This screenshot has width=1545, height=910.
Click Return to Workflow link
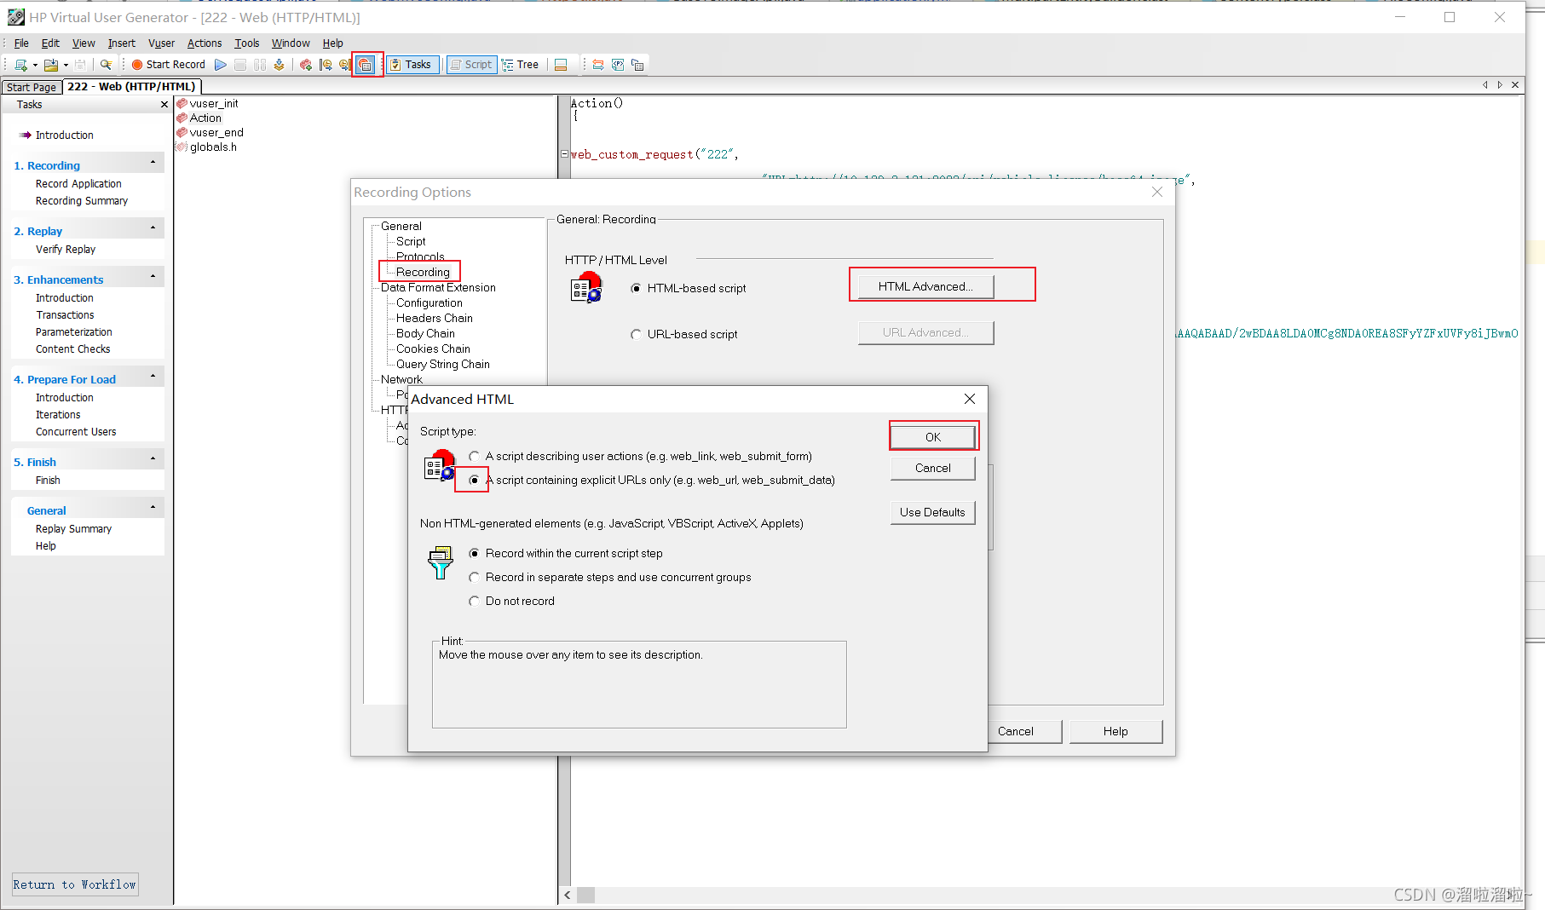click(75, 884)
